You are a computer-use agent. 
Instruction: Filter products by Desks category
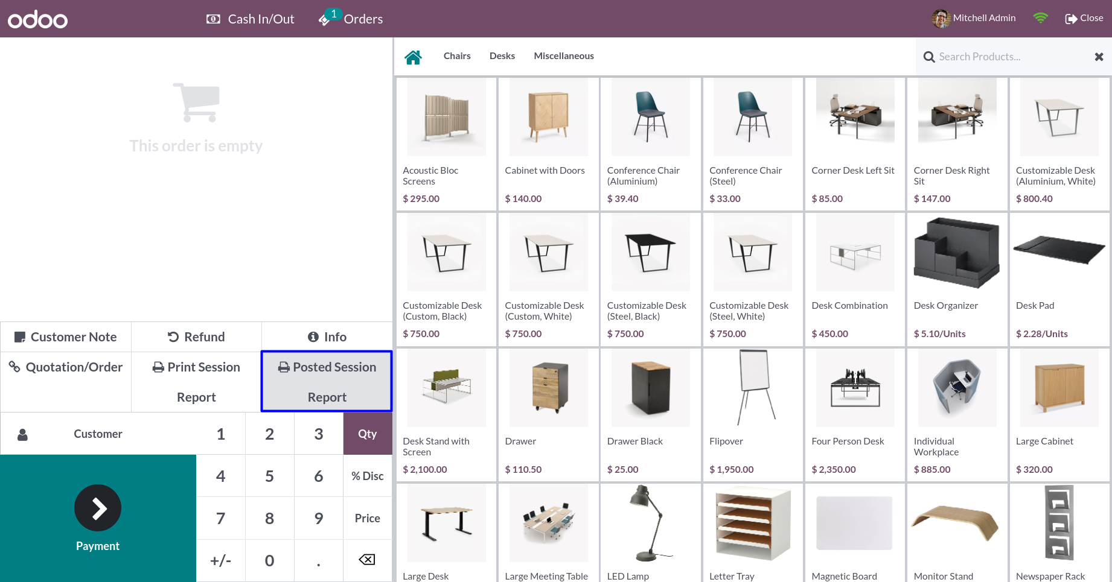point(502,56)
